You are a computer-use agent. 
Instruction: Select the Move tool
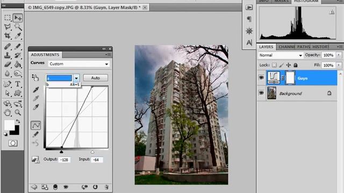click(18, 18)
